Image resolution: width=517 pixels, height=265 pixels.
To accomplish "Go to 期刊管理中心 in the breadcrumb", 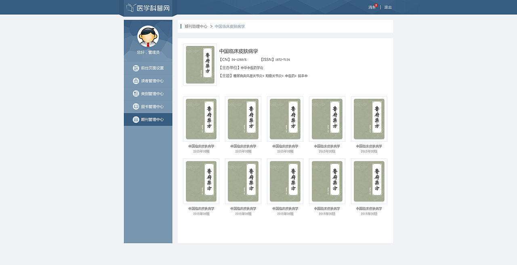I will click(196, 26).
